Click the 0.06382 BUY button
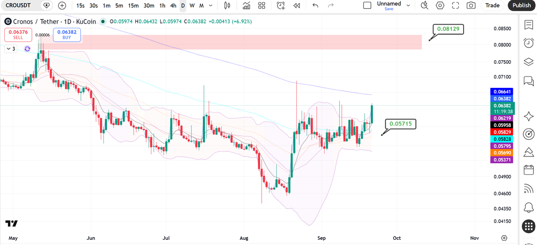 tap(67, 35)
